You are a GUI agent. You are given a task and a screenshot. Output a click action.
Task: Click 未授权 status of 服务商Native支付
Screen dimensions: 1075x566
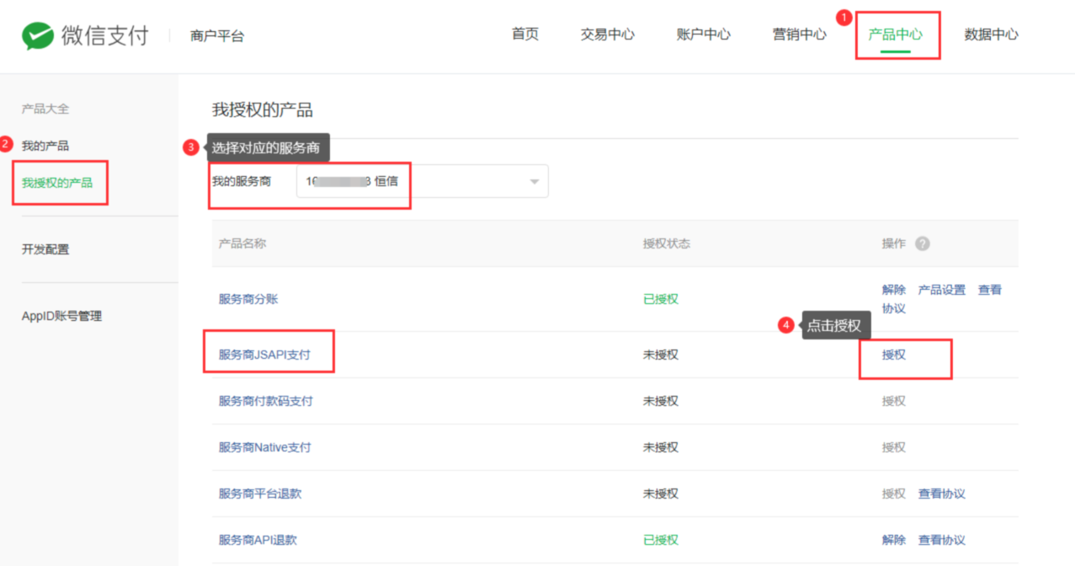click(661, 447)
